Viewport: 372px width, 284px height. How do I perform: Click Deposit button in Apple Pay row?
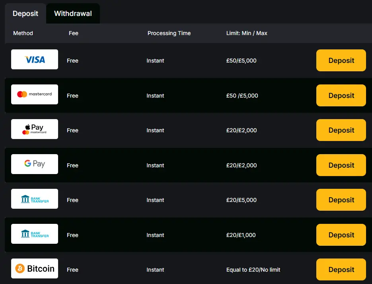click(x=341, y=130)
